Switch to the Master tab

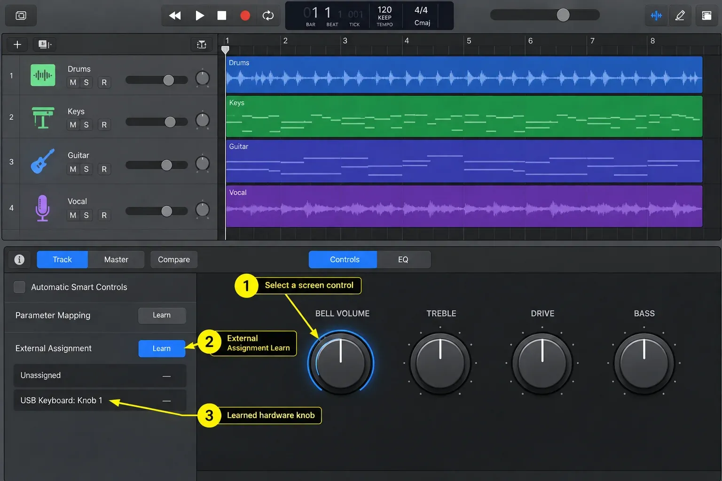pyautogui.click(x=116, y=259)
